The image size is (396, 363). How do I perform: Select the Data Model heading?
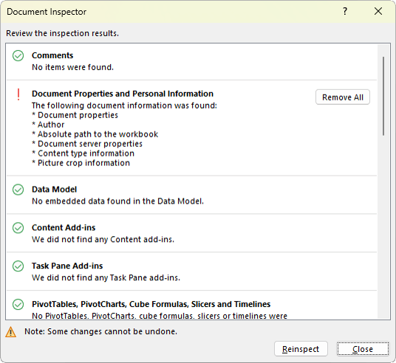pyautogui.click(x=54, y=190)
